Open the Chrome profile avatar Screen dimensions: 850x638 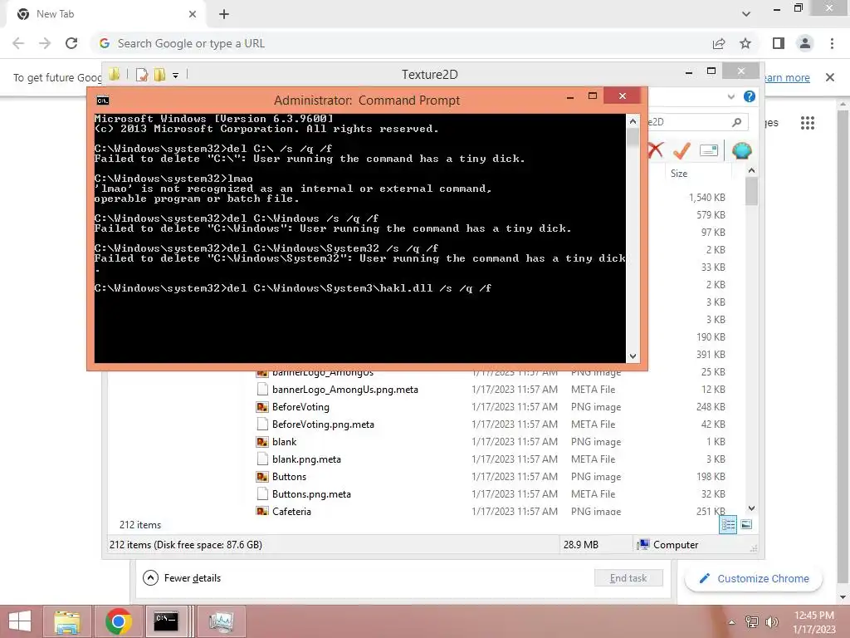pos(805,43)
